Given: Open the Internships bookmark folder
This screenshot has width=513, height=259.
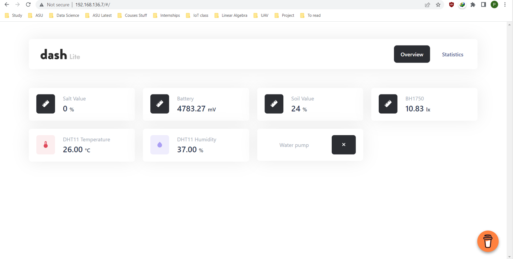Looking at the screenshot, I should [166, 15].
